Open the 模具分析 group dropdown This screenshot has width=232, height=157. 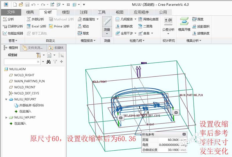[194, 40]
